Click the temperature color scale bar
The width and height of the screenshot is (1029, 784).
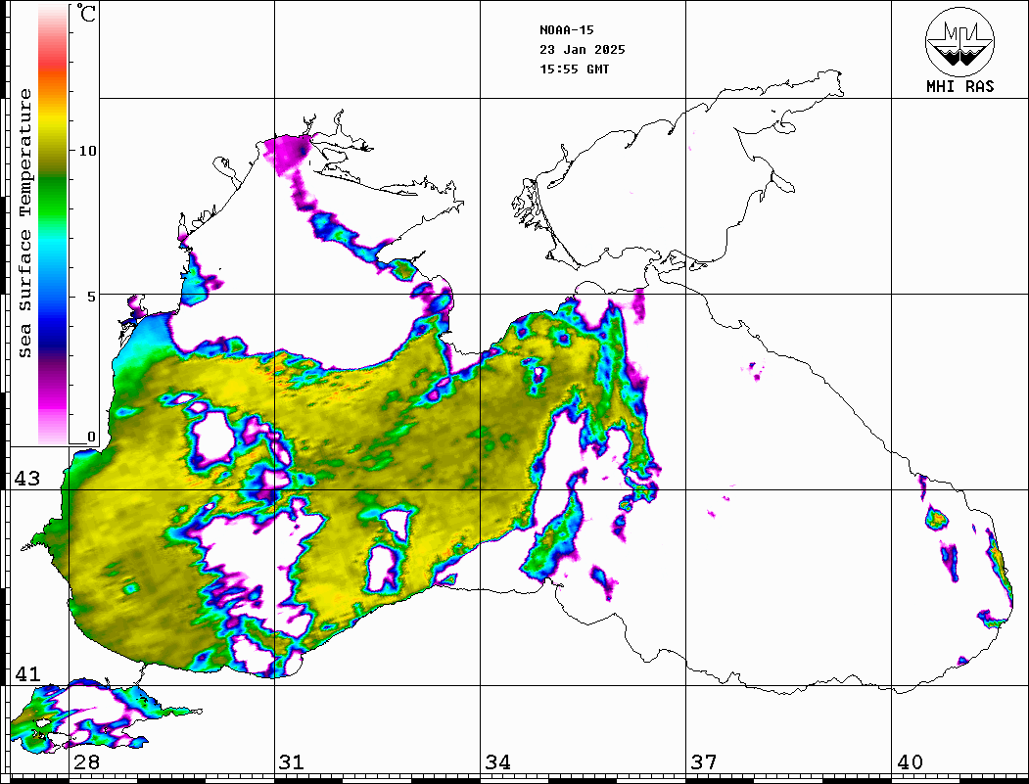pyautogui.click(x=53, y=225)
